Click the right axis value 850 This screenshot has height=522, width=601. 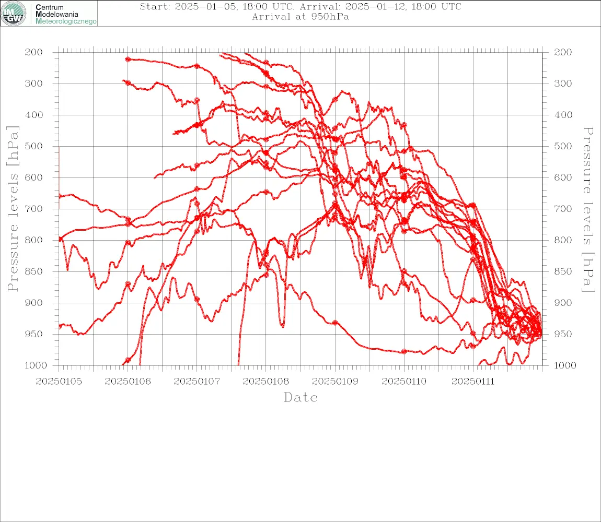click(x=563, y=271)
